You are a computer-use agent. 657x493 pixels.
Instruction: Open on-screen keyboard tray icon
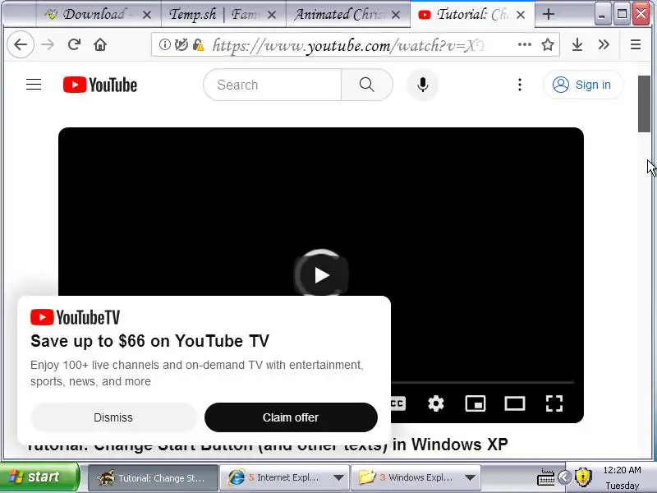(x=546, y=477)
